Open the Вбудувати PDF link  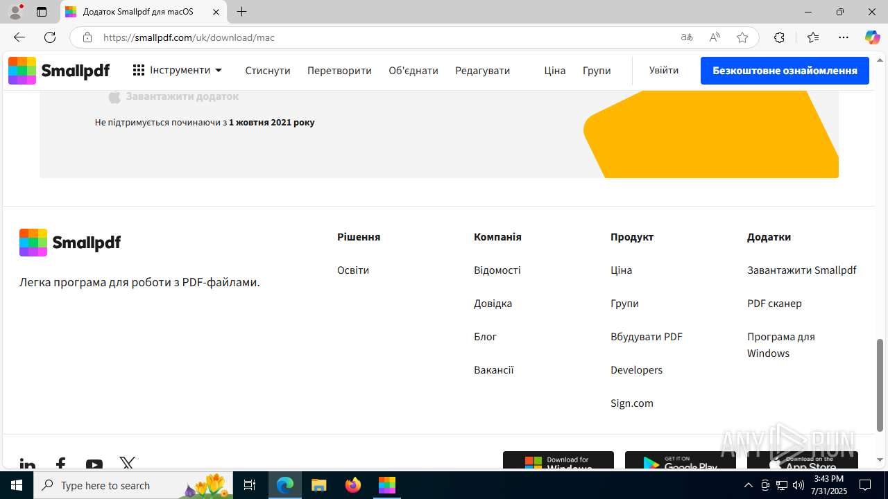647,337
